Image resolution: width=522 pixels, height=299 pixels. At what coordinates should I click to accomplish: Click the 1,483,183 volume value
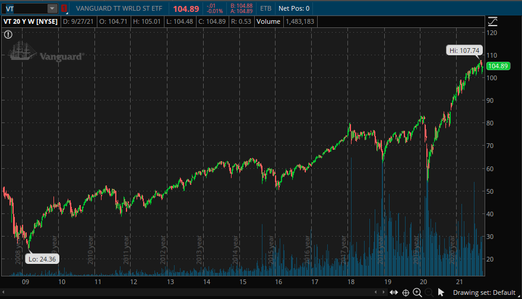tap(300, 21)
